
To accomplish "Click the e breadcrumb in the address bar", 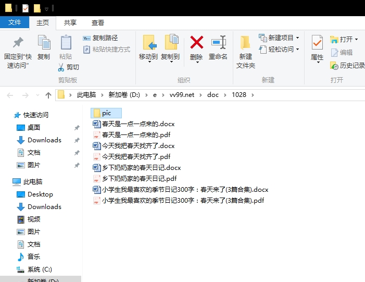I will 155,95.
